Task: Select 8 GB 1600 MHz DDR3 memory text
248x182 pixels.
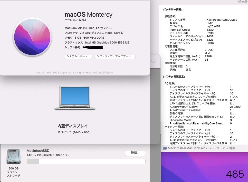Action: pyautogui.click(x=90, y=38)
